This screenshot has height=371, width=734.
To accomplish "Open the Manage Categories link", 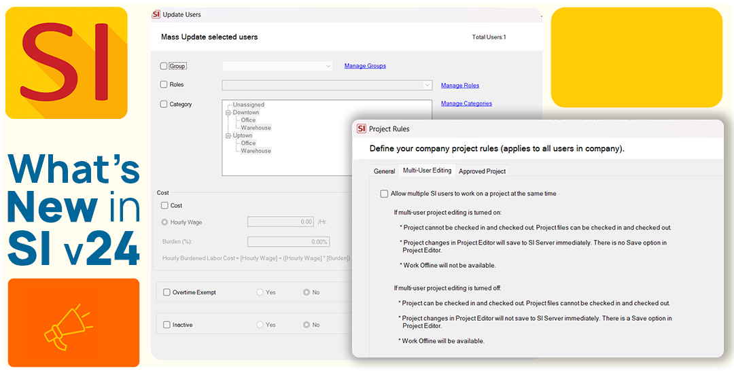I will [x=466, y=103].
